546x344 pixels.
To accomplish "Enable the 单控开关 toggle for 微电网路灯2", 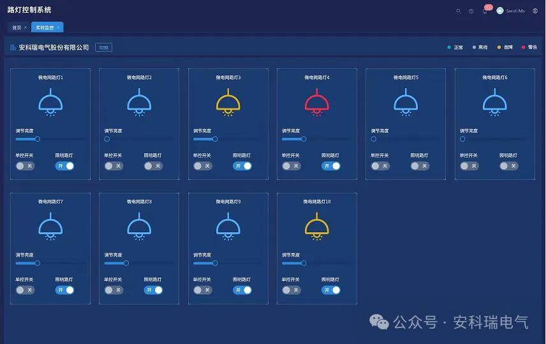I will tap(114, 166).
